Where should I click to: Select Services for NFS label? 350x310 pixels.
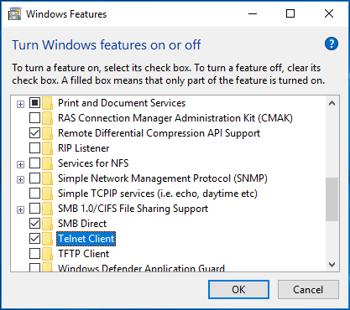[x=93, y=163]
